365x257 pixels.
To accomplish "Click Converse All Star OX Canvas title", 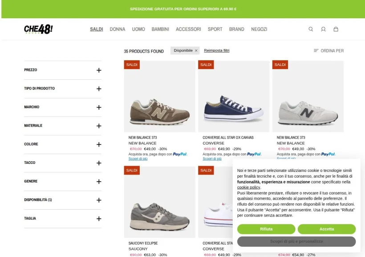I will 228,138.
